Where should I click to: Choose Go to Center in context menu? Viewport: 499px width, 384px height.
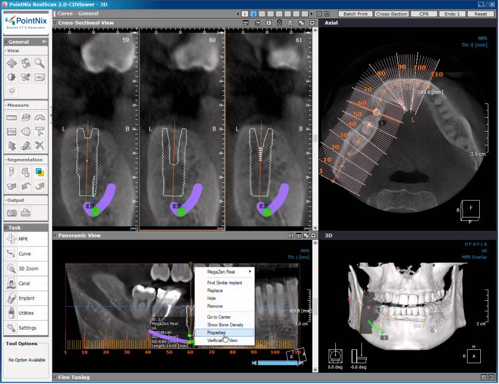[x=224, y=317]
